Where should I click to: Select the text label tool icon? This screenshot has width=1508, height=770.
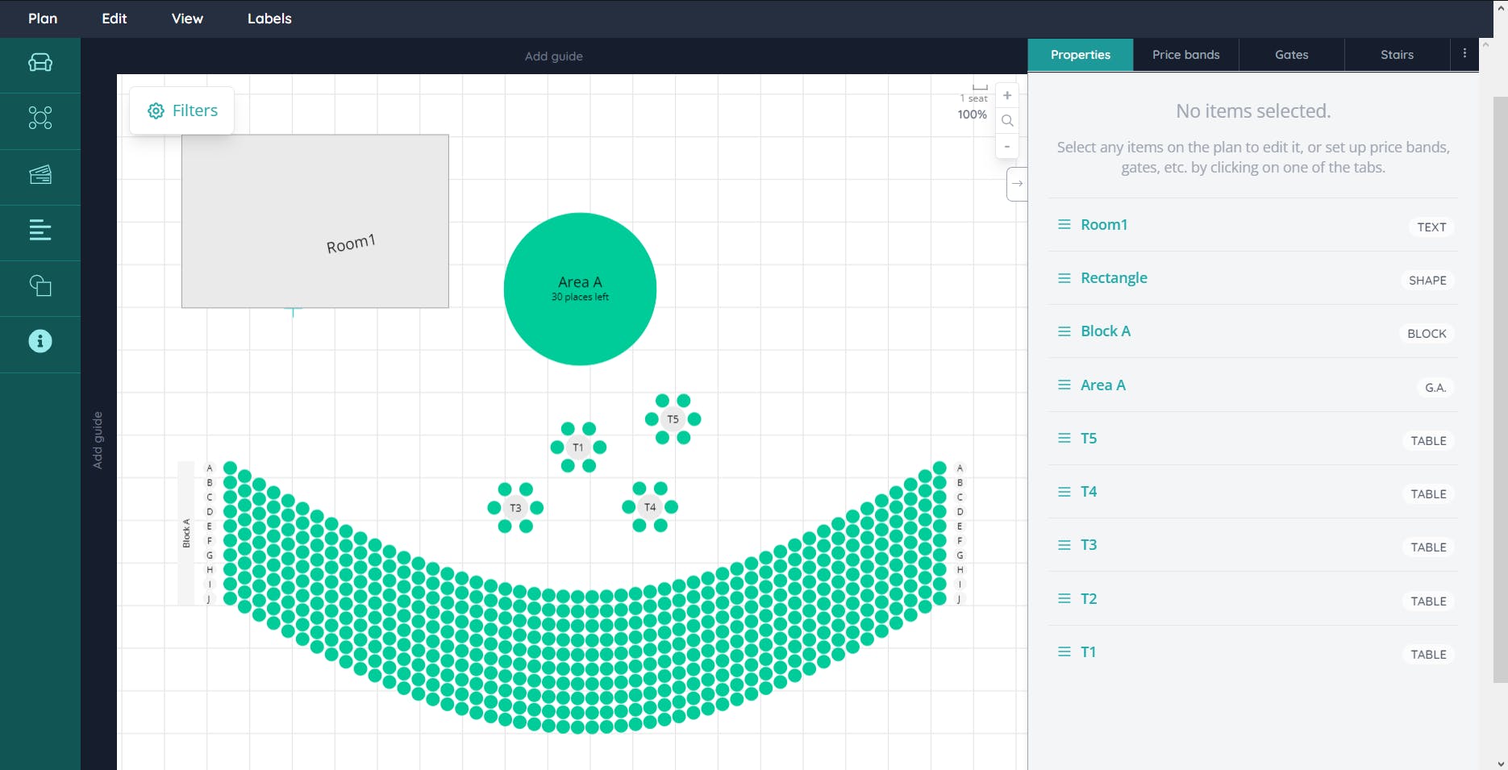[40, 230]
